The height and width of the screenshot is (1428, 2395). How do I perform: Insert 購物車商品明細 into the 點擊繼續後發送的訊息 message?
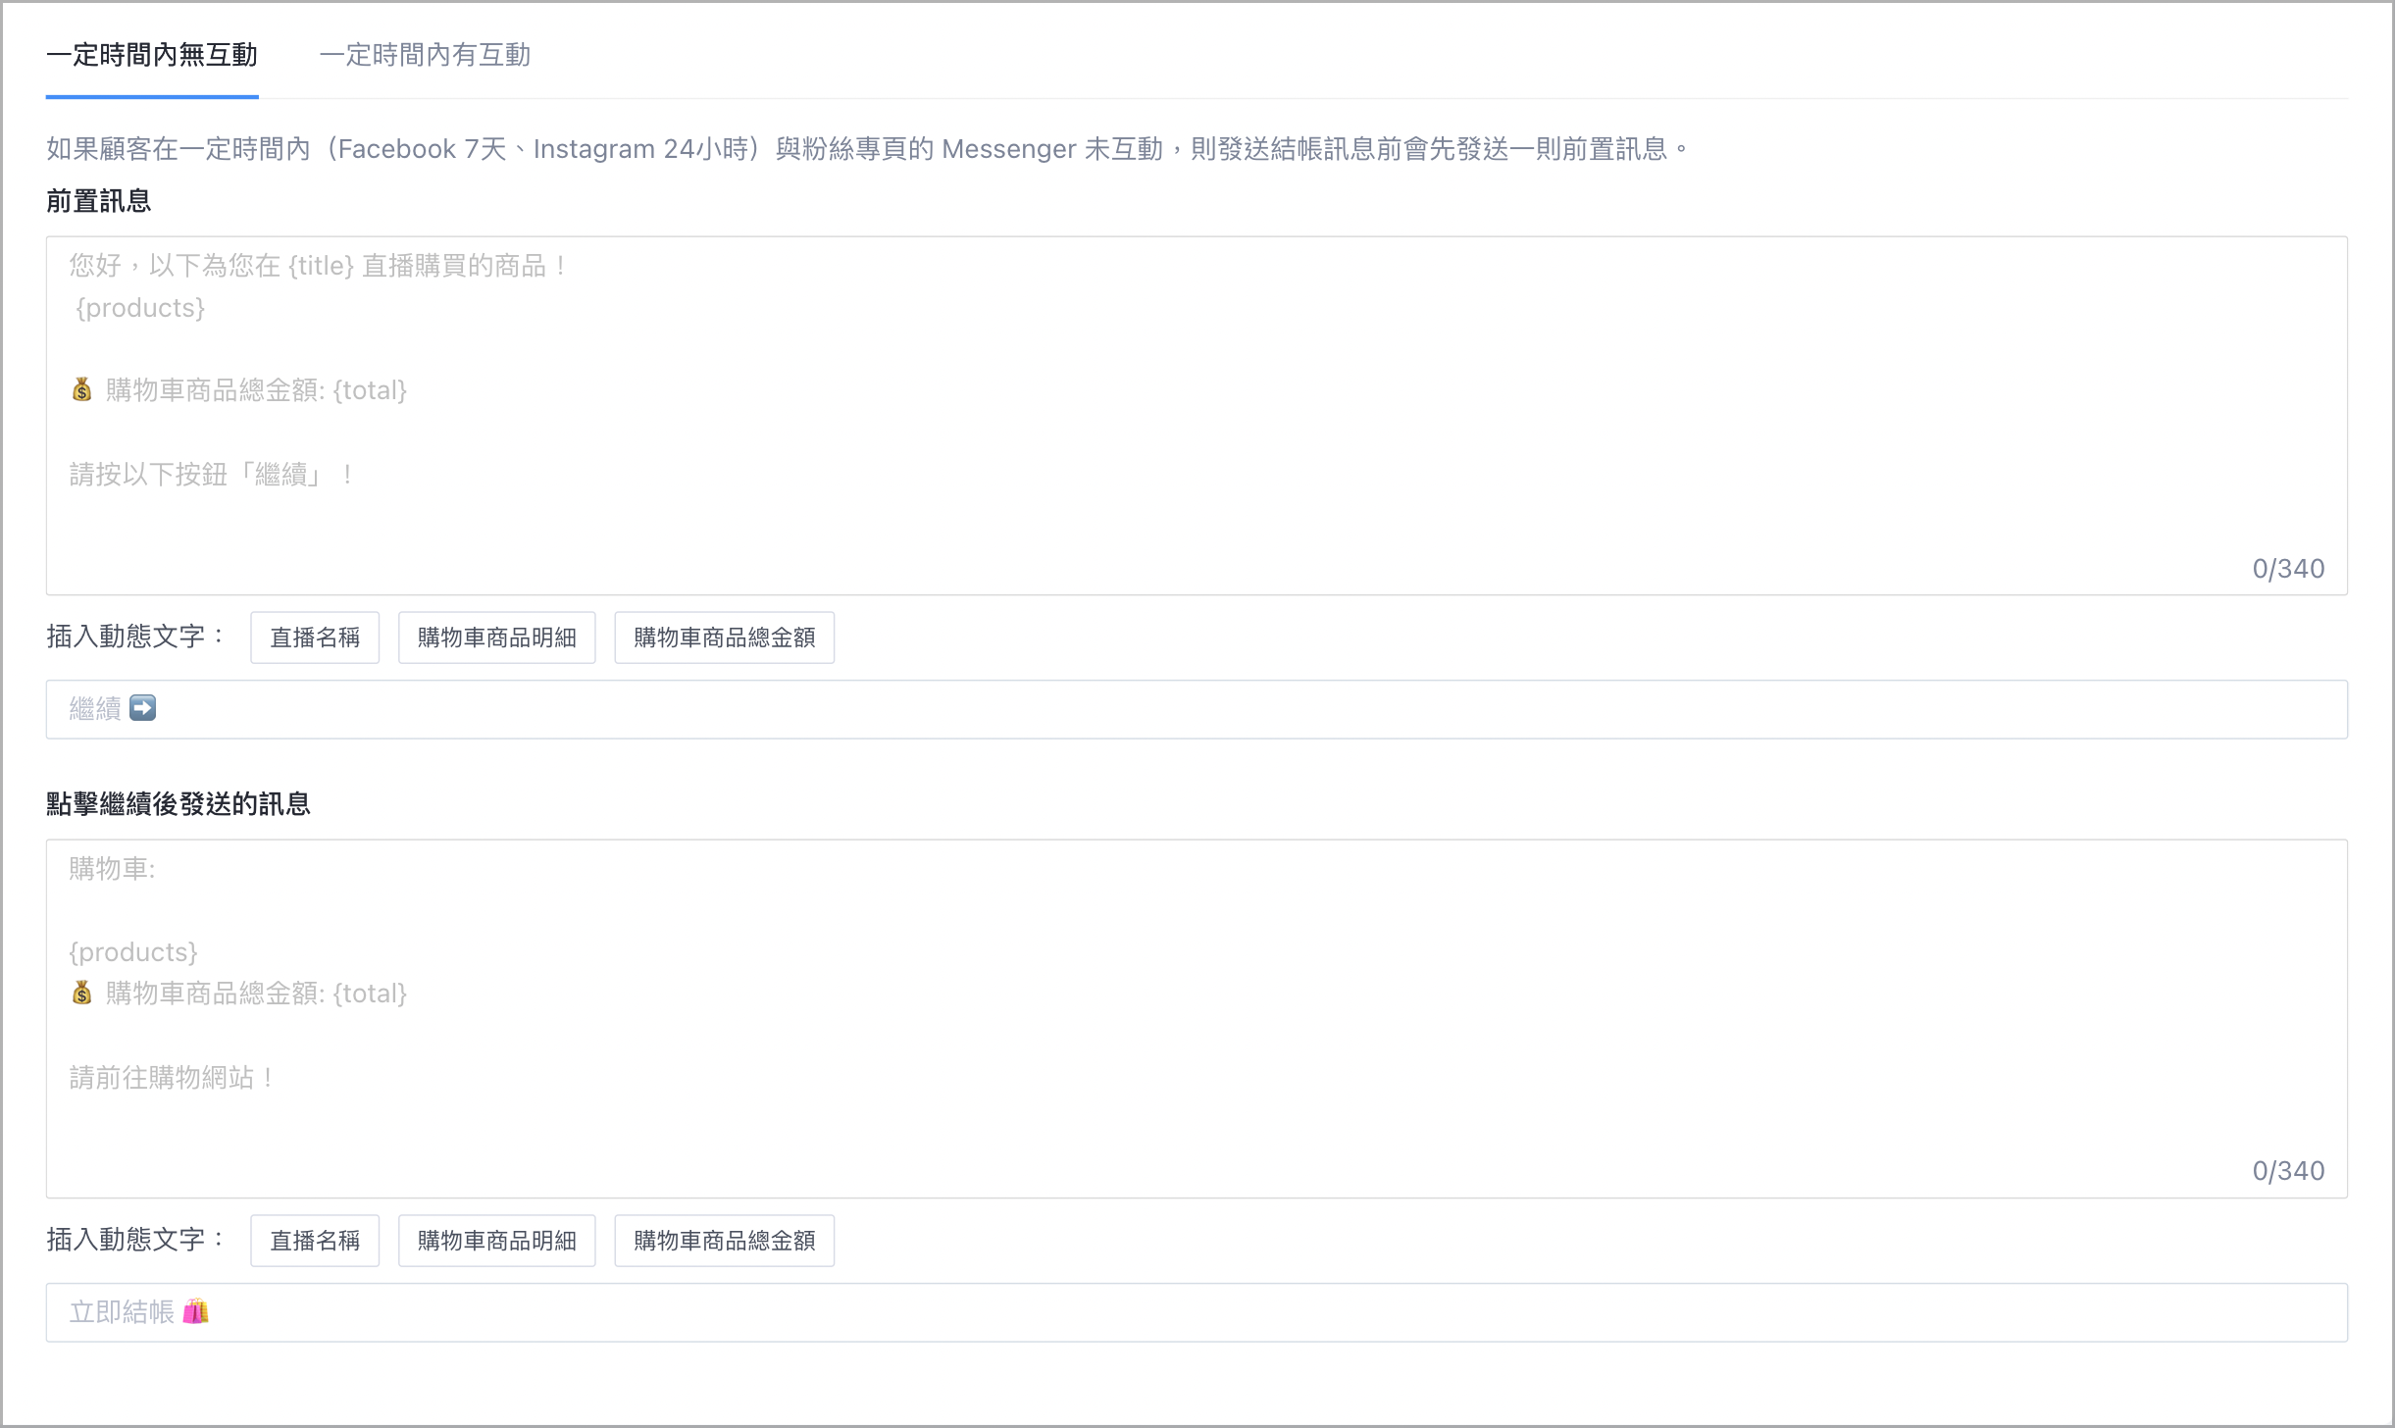point(497,1241)
